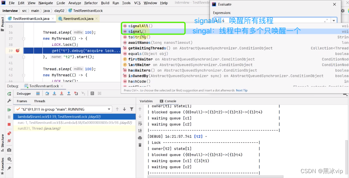Open the File menu
This screenshot has height=178, width=349.
click(x=11, y=3)
